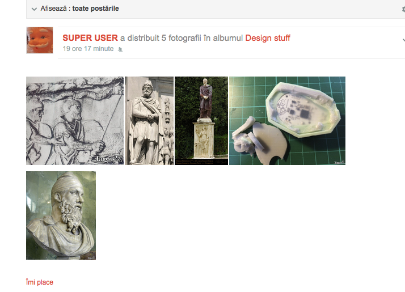Image resolution: width=405 pixels, height=292 pixels.
Task: Click the 19 ore 17 minute timestamp
Action: click(x=88, y=49)
